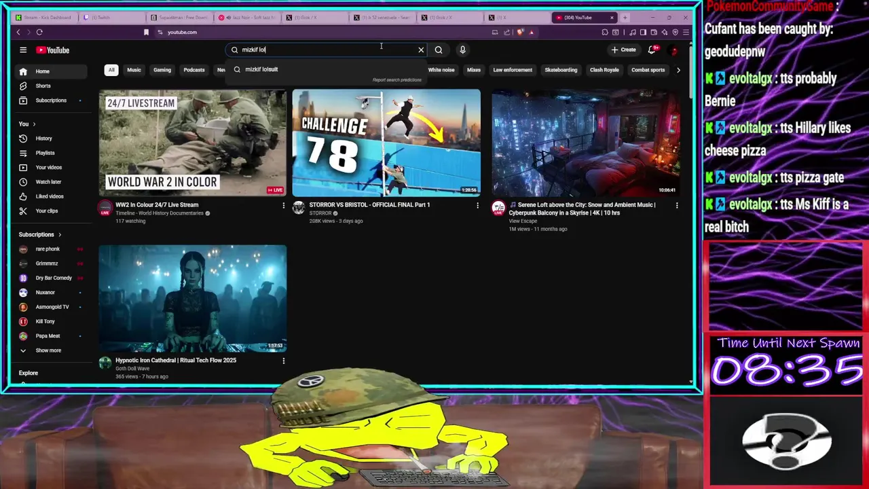Screen dimensions: 869x489
Task: Click the bookmark icon beside the address bar
Action: click(146, 32)
